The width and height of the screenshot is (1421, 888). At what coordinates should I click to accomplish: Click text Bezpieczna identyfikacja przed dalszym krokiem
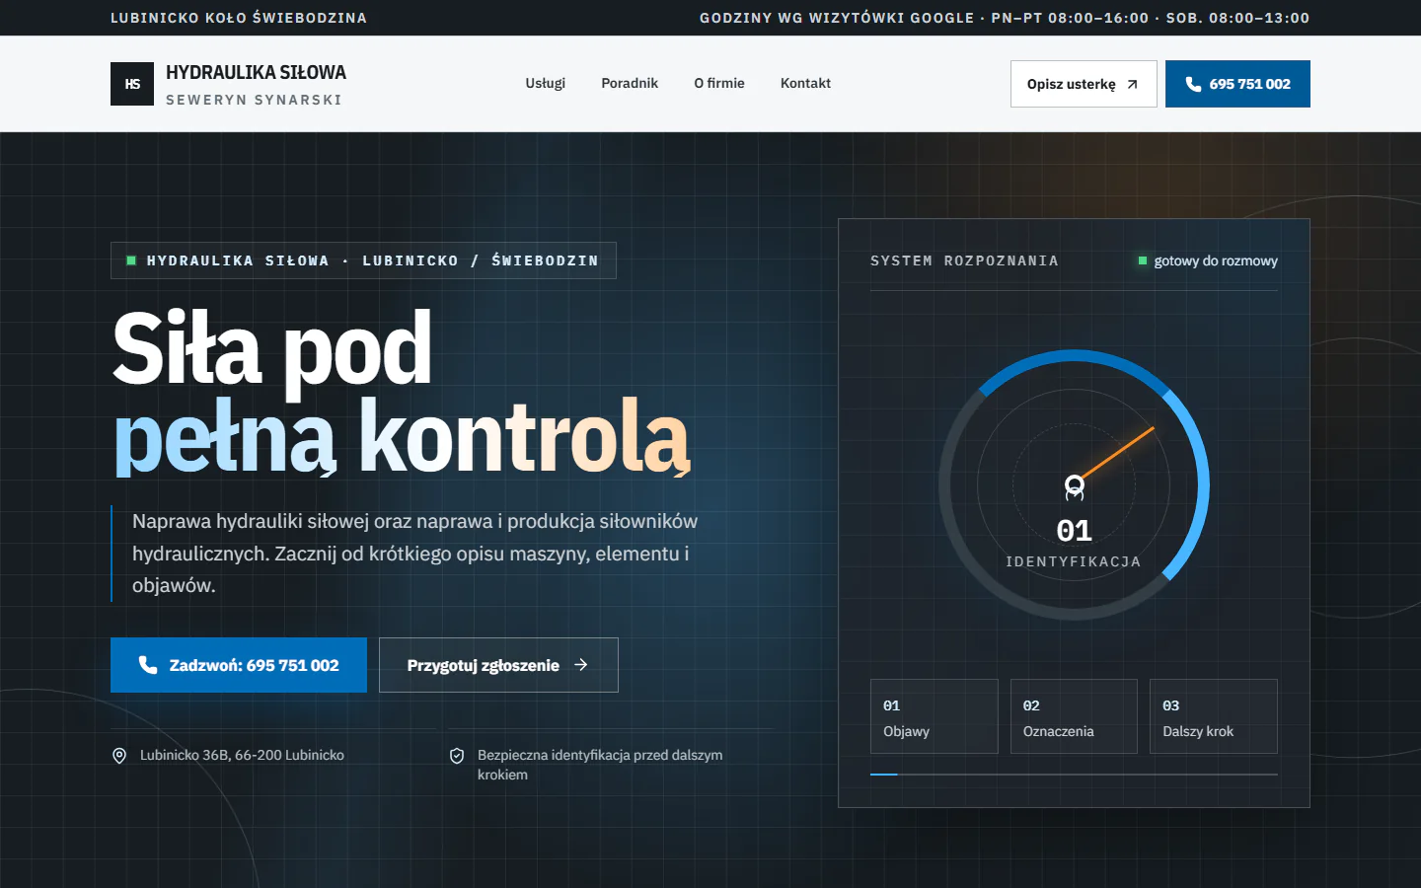pos(600,765)
